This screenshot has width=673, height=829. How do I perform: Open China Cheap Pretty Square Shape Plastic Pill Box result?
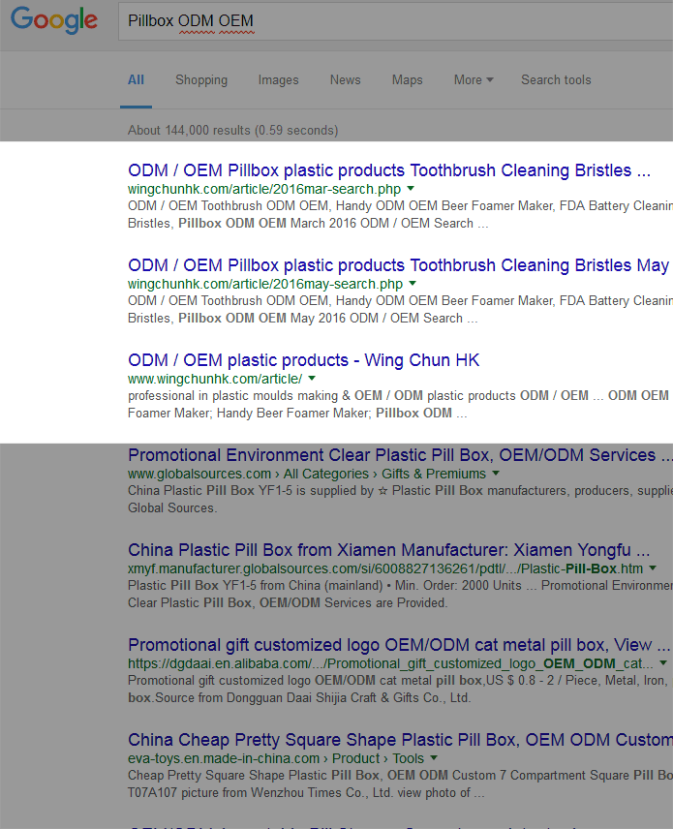400,739
